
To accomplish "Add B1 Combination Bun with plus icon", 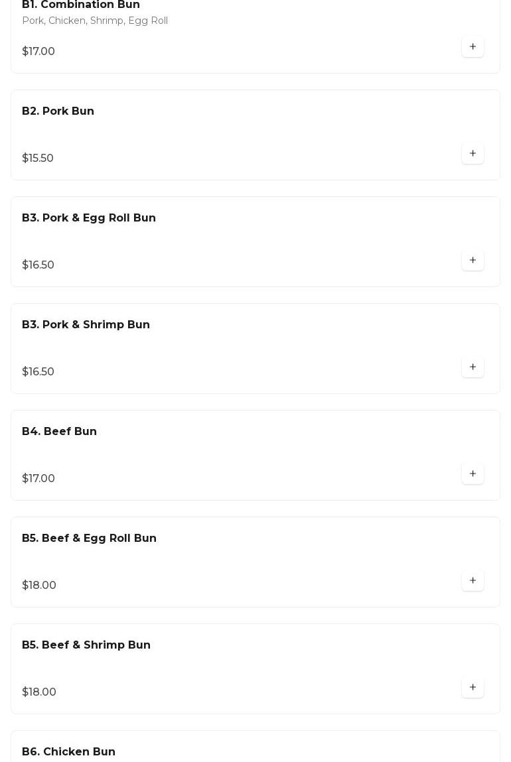I will click(473, 47).
